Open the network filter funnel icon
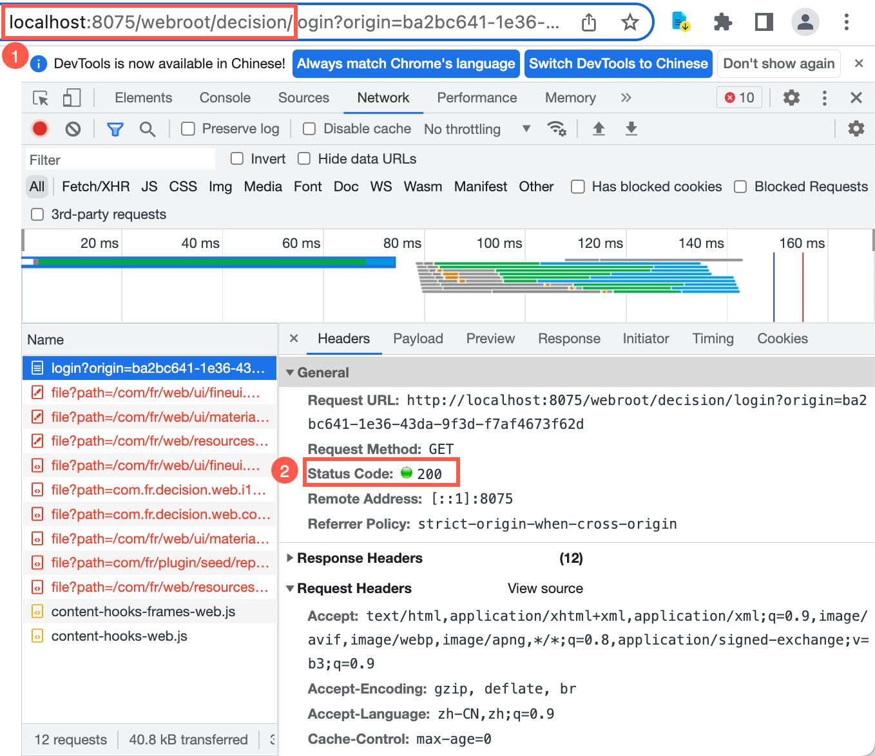 [115, 129]
